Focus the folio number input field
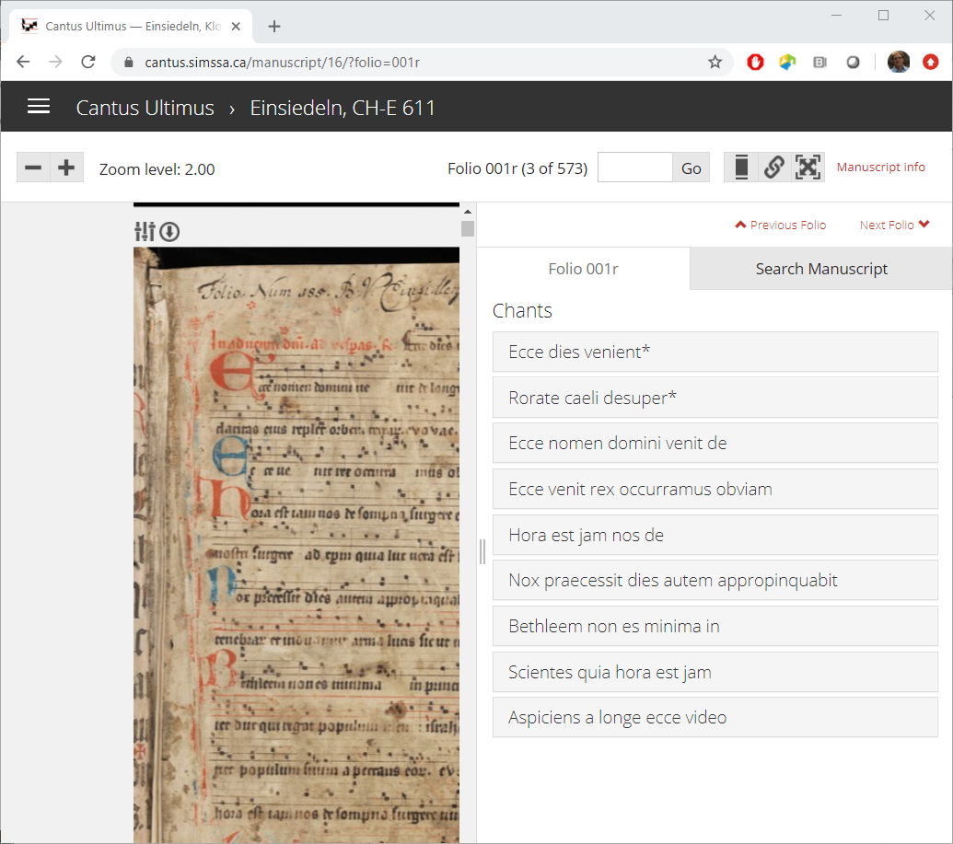The image size is (953, 844). pos(635,168)
